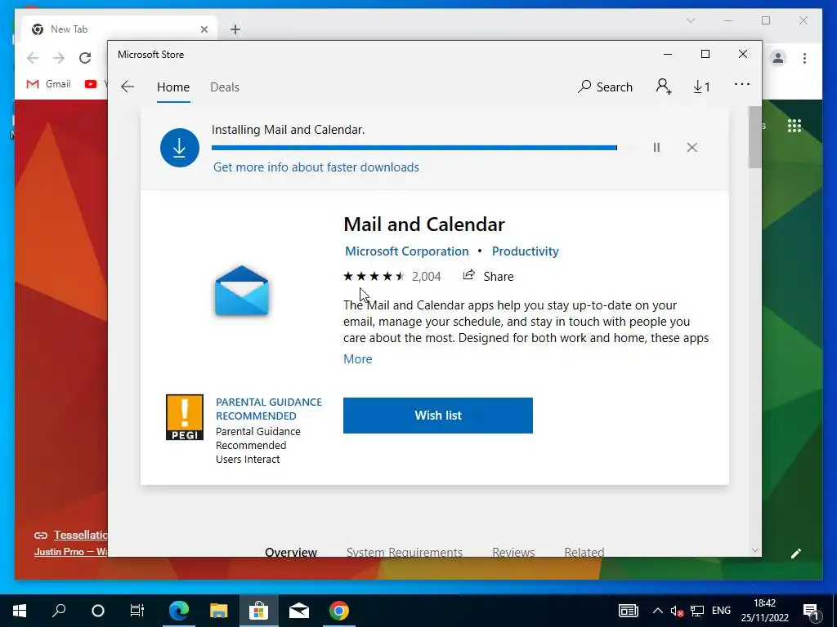The width and height of the screenshot is (837, 627).
Task: Click the 2,004 ratings count
Action: [426, 277]
